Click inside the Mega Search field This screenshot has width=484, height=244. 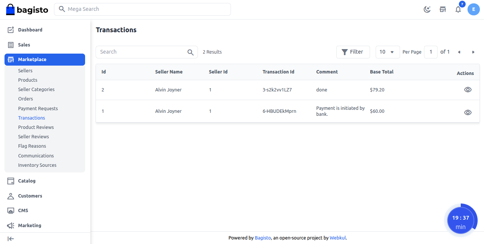pos(142,9)
